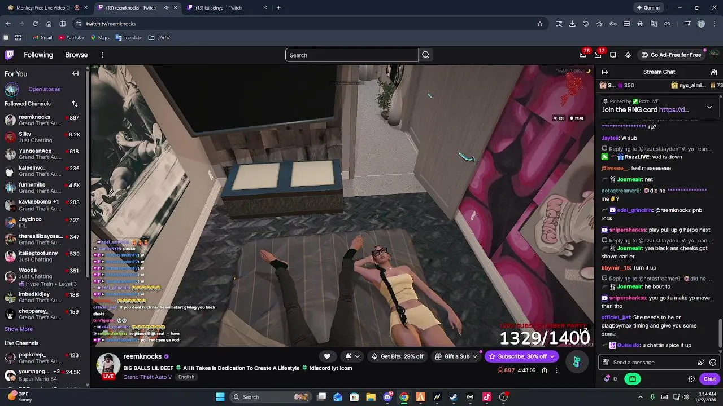Share the reemknocks stream
This screenshot has width=723, height=406.
click(x=545, y=370)
